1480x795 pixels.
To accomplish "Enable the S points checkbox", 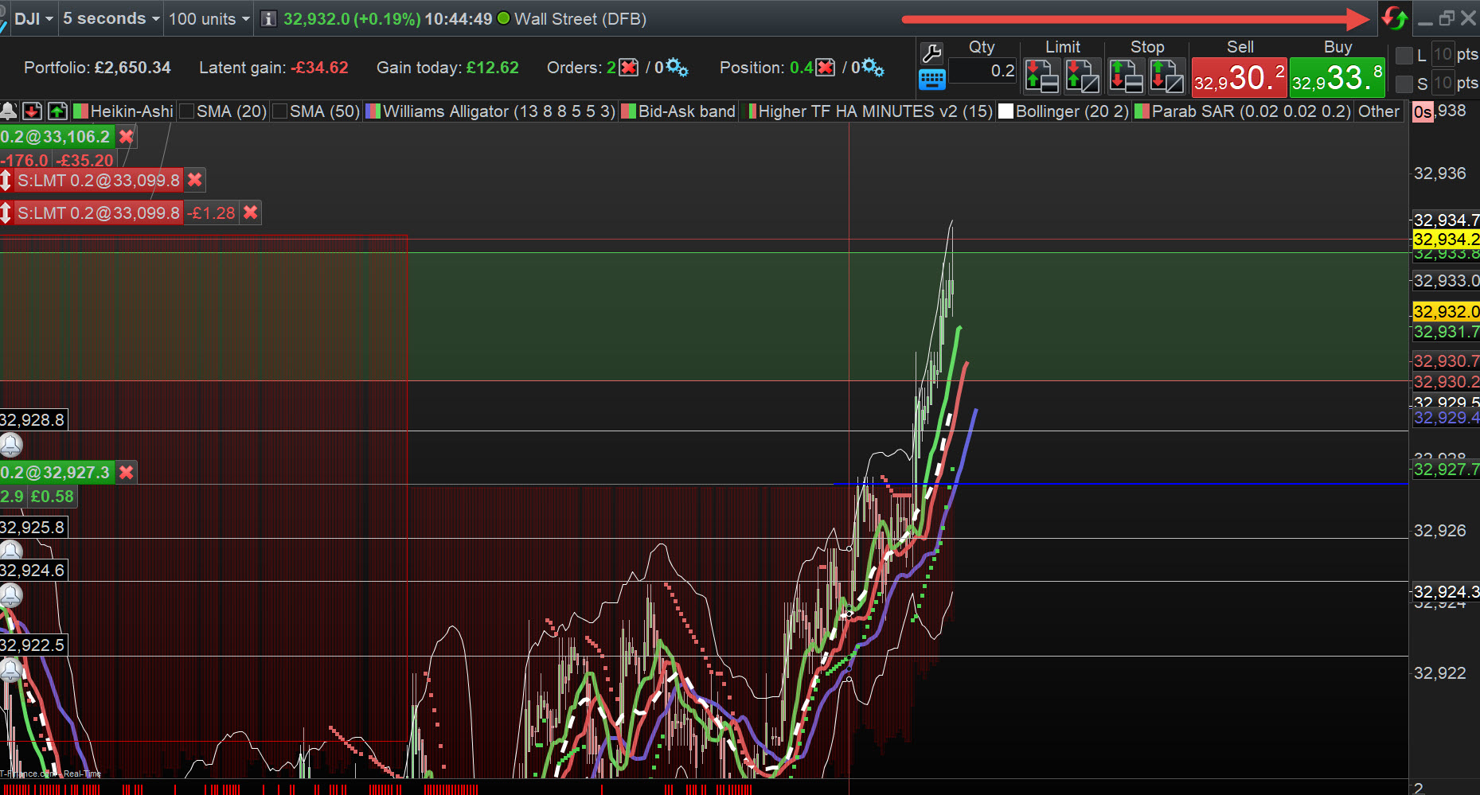I will click(x=1405, y=84).
